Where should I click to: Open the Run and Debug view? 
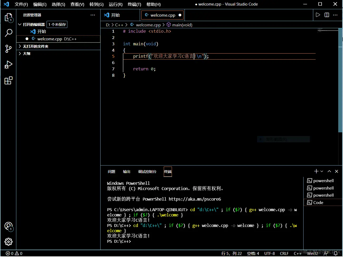pyautogui.click(x=8, y=65)
